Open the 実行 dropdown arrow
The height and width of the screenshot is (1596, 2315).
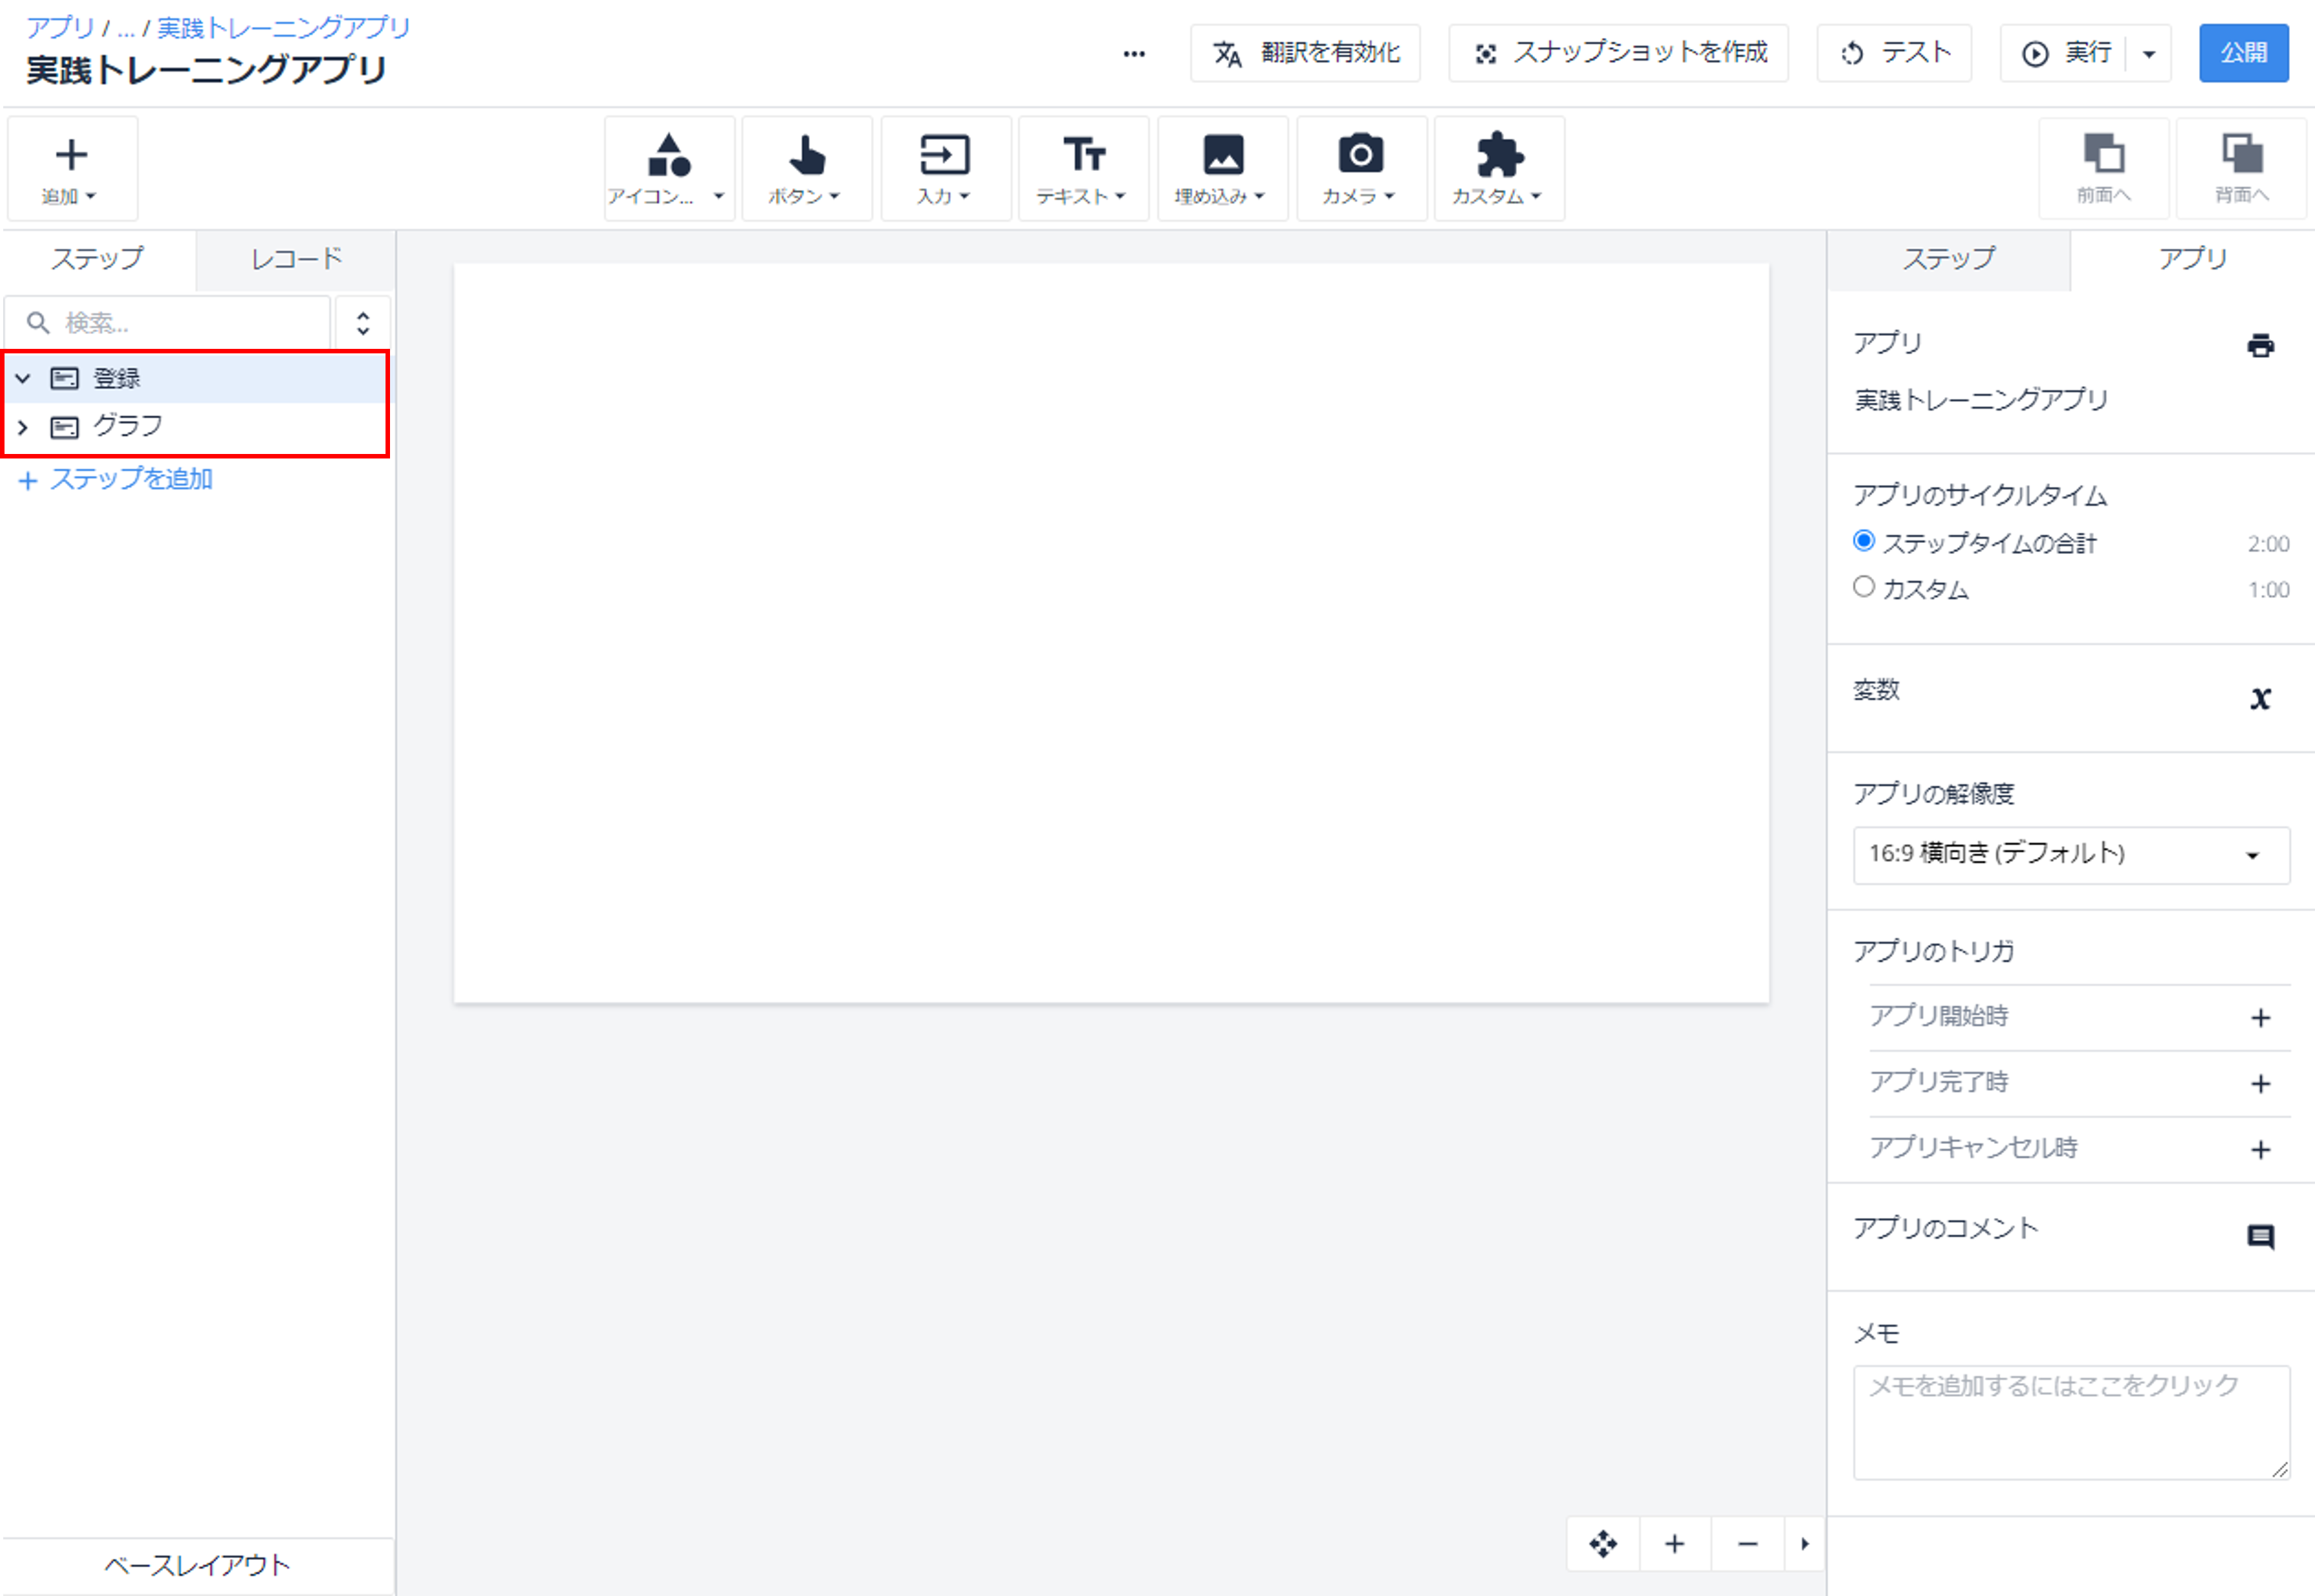(2149, 53)
